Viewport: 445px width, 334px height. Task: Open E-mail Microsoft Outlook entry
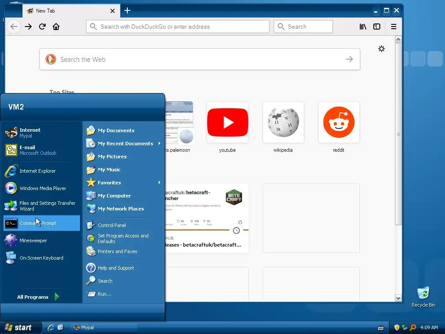[41, 150]
